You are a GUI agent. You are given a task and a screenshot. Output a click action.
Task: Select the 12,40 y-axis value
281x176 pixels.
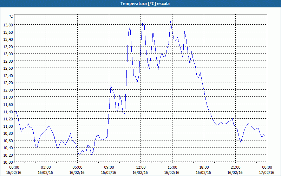tap(8, 75)
